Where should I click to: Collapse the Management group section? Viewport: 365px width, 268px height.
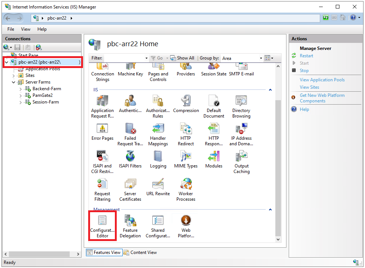pyautogui.click(x=270, y=210)
